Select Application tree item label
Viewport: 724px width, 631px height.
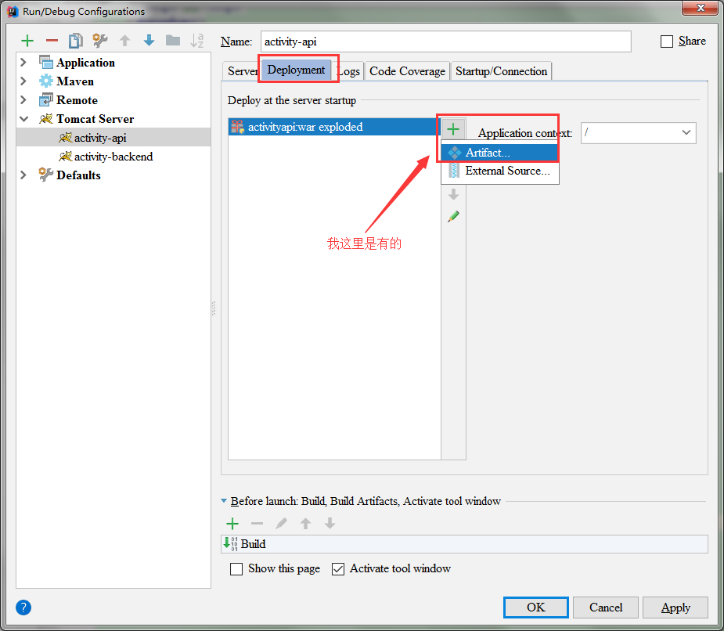tap(85, 63)
